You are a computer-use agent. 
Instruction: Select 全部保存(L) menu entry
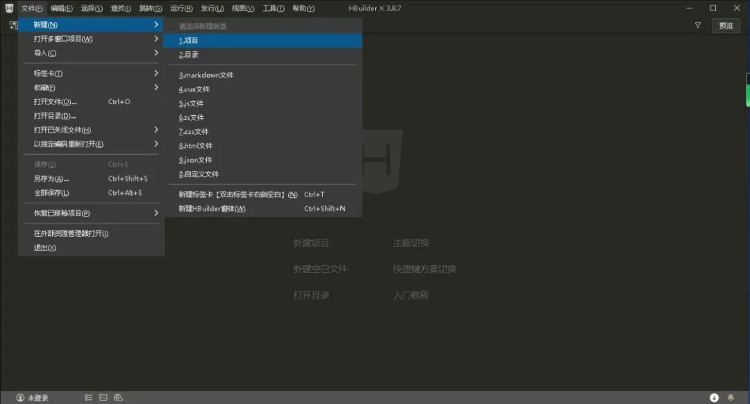click(92, 193)
